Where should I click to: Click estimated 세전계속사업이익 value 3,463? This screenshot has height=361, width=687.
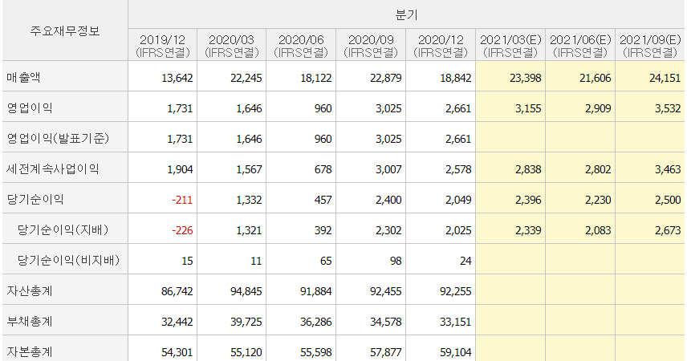pos(669,169)
